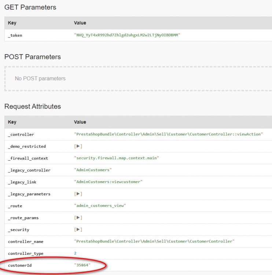Viewport: 272px width, 275px height.
Task: Click the controller_type value 2
Action: 75,253
